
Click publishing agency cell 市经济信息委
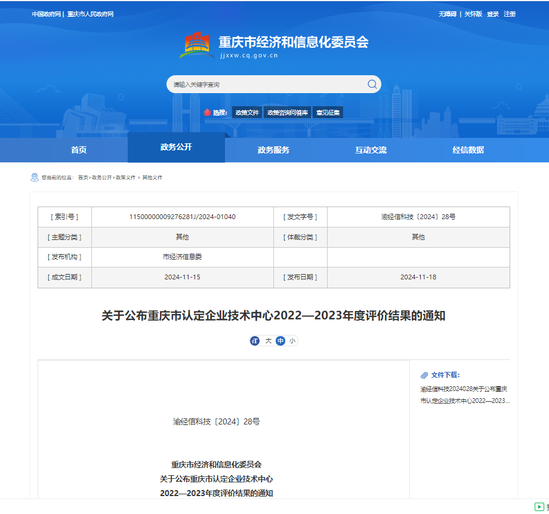click(183, 257)
